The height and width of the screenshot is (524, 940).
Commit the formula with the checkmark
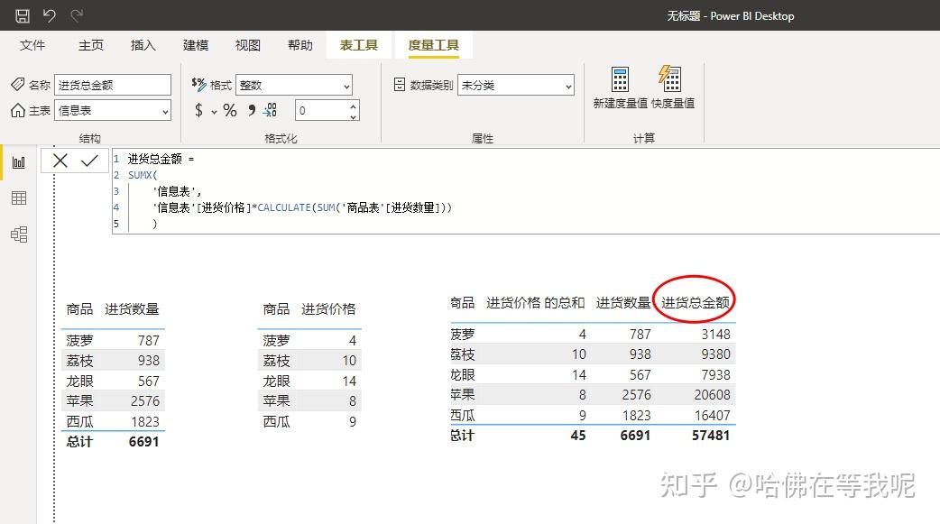(88, 161)
